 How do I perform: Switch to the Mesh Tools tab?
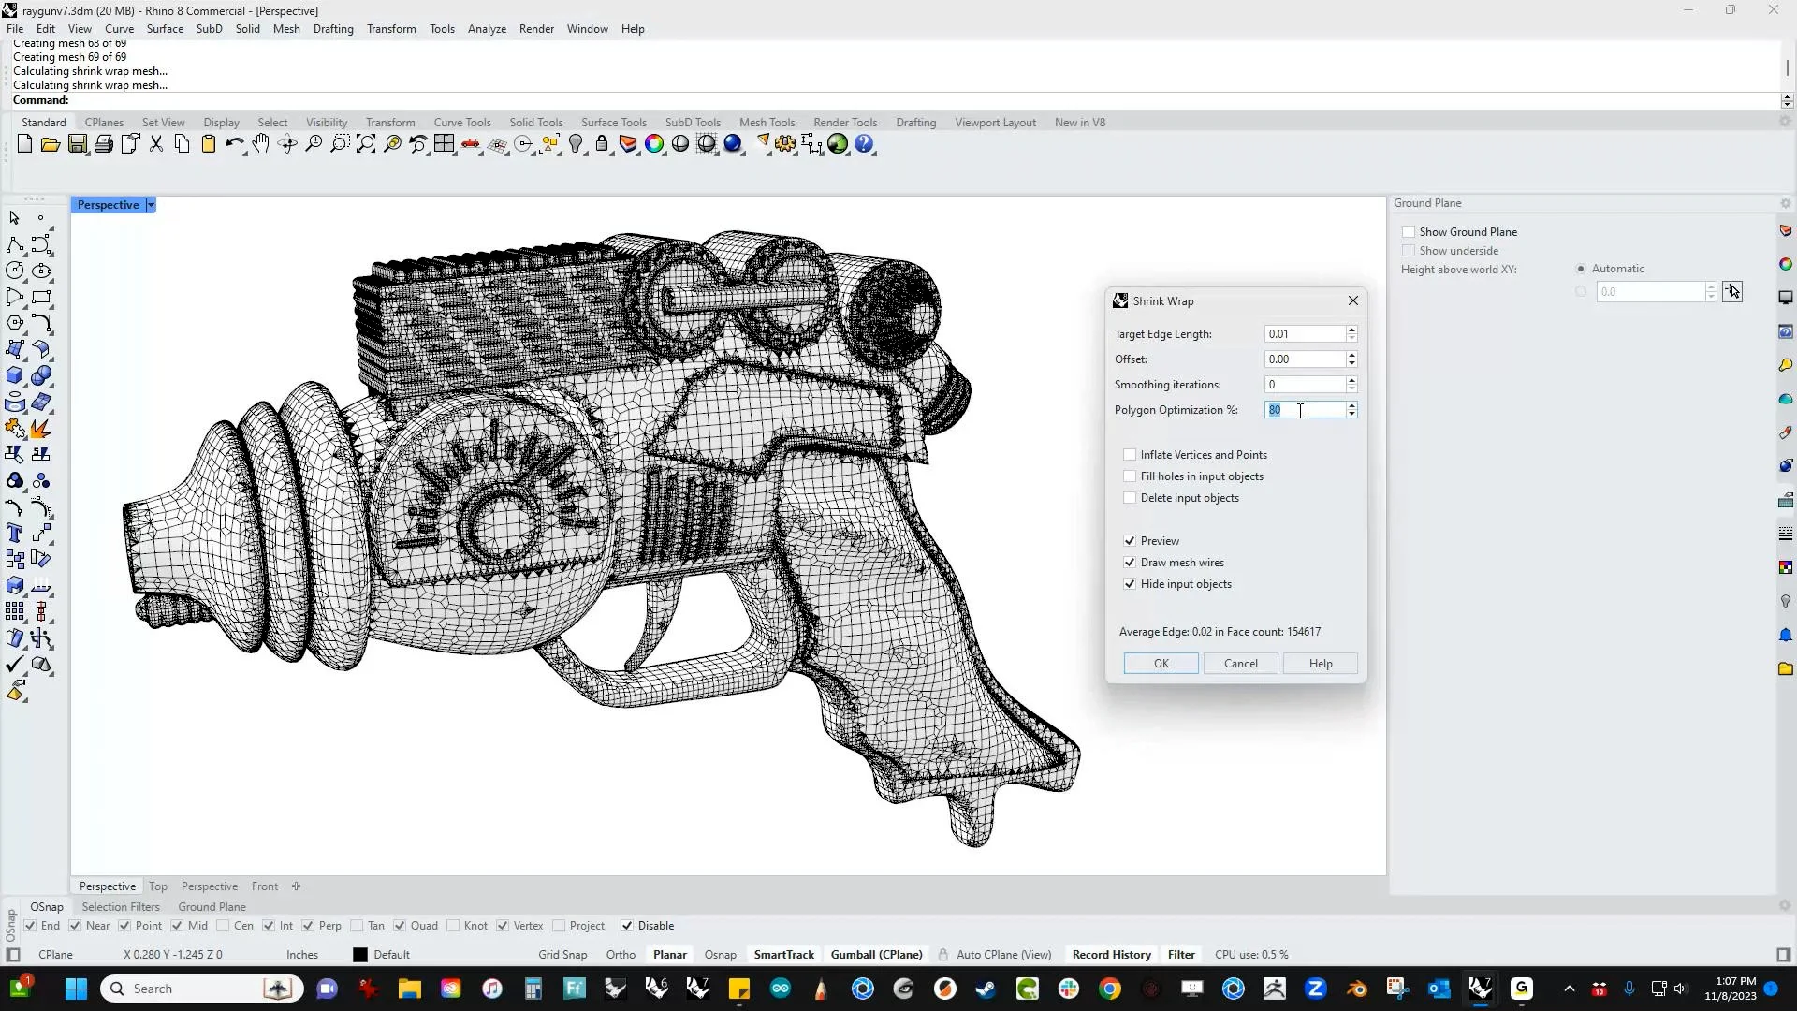(x=767, y=123)
